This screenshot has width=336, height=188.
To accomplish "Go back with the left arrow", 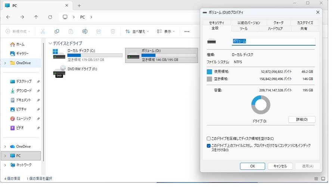I will point(8,17).
